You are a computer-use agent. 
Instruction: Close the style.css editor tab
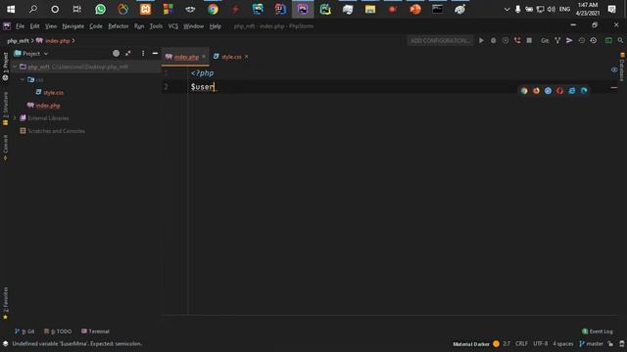(246, 57)
